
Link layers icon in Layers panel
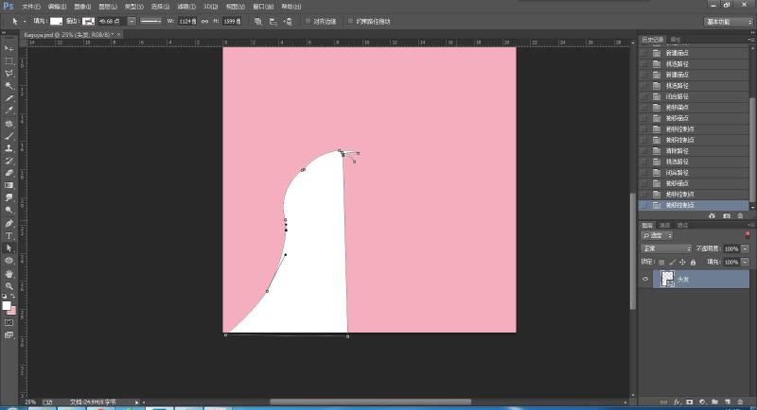point(664,401)
